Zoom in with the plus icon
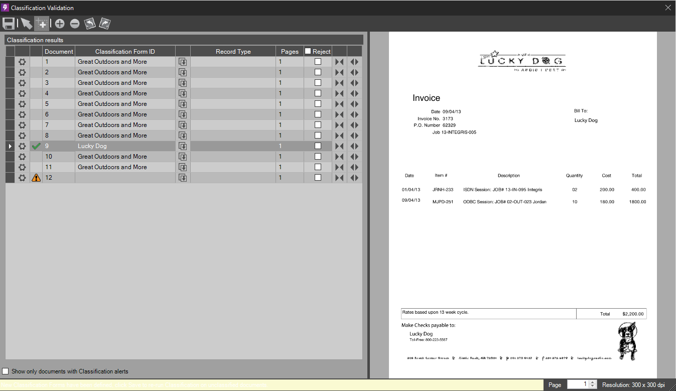 (x=60, y=24)
